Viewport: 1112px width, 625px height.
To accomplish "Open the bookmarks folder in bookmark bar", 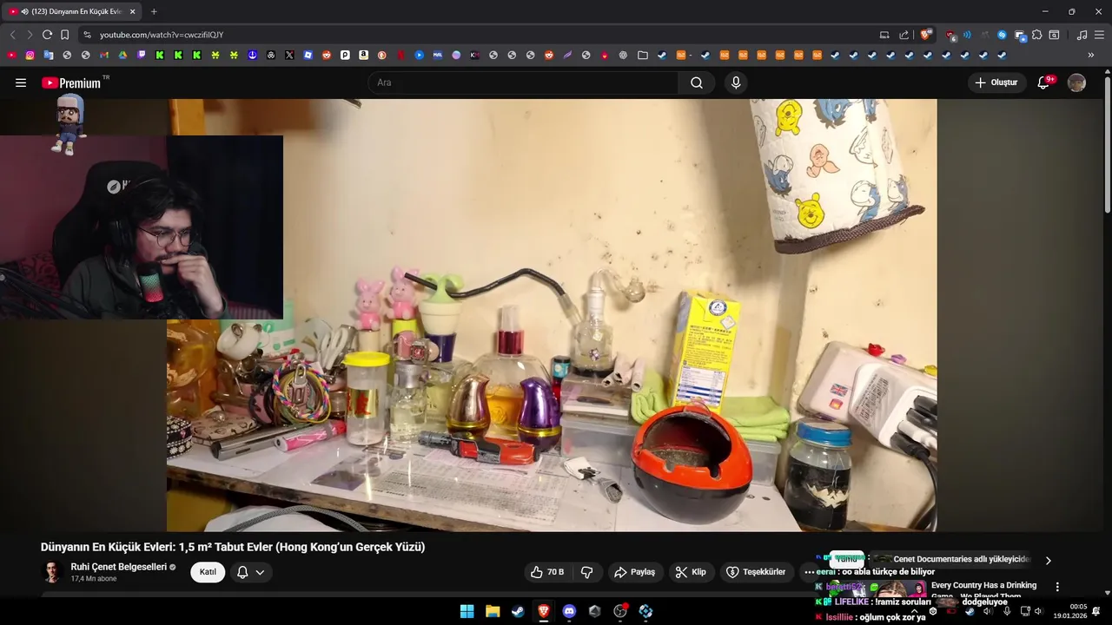I will (643, 55).
